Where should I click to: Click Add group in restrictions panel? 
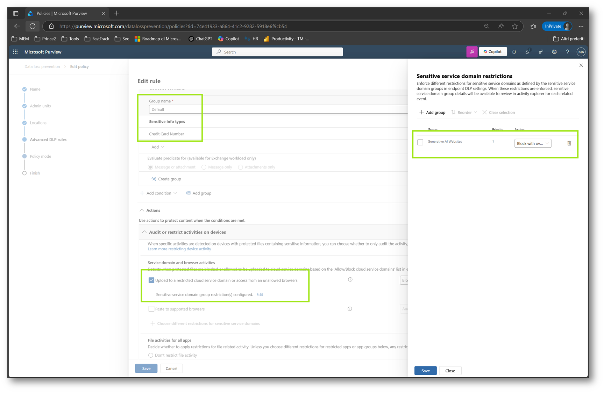[432, 112]
